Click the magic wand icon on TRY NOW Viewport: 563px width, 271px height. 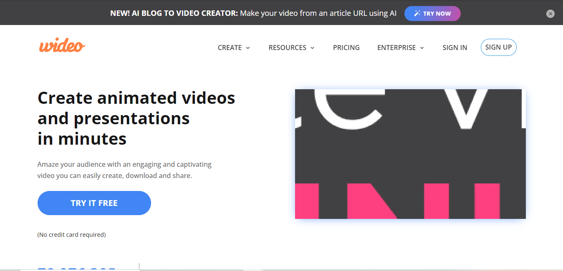(417, 13)
